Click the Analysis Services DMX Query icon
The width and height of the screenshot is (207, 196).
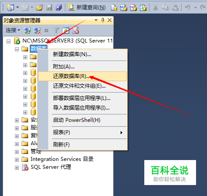(x=133, y=7)
